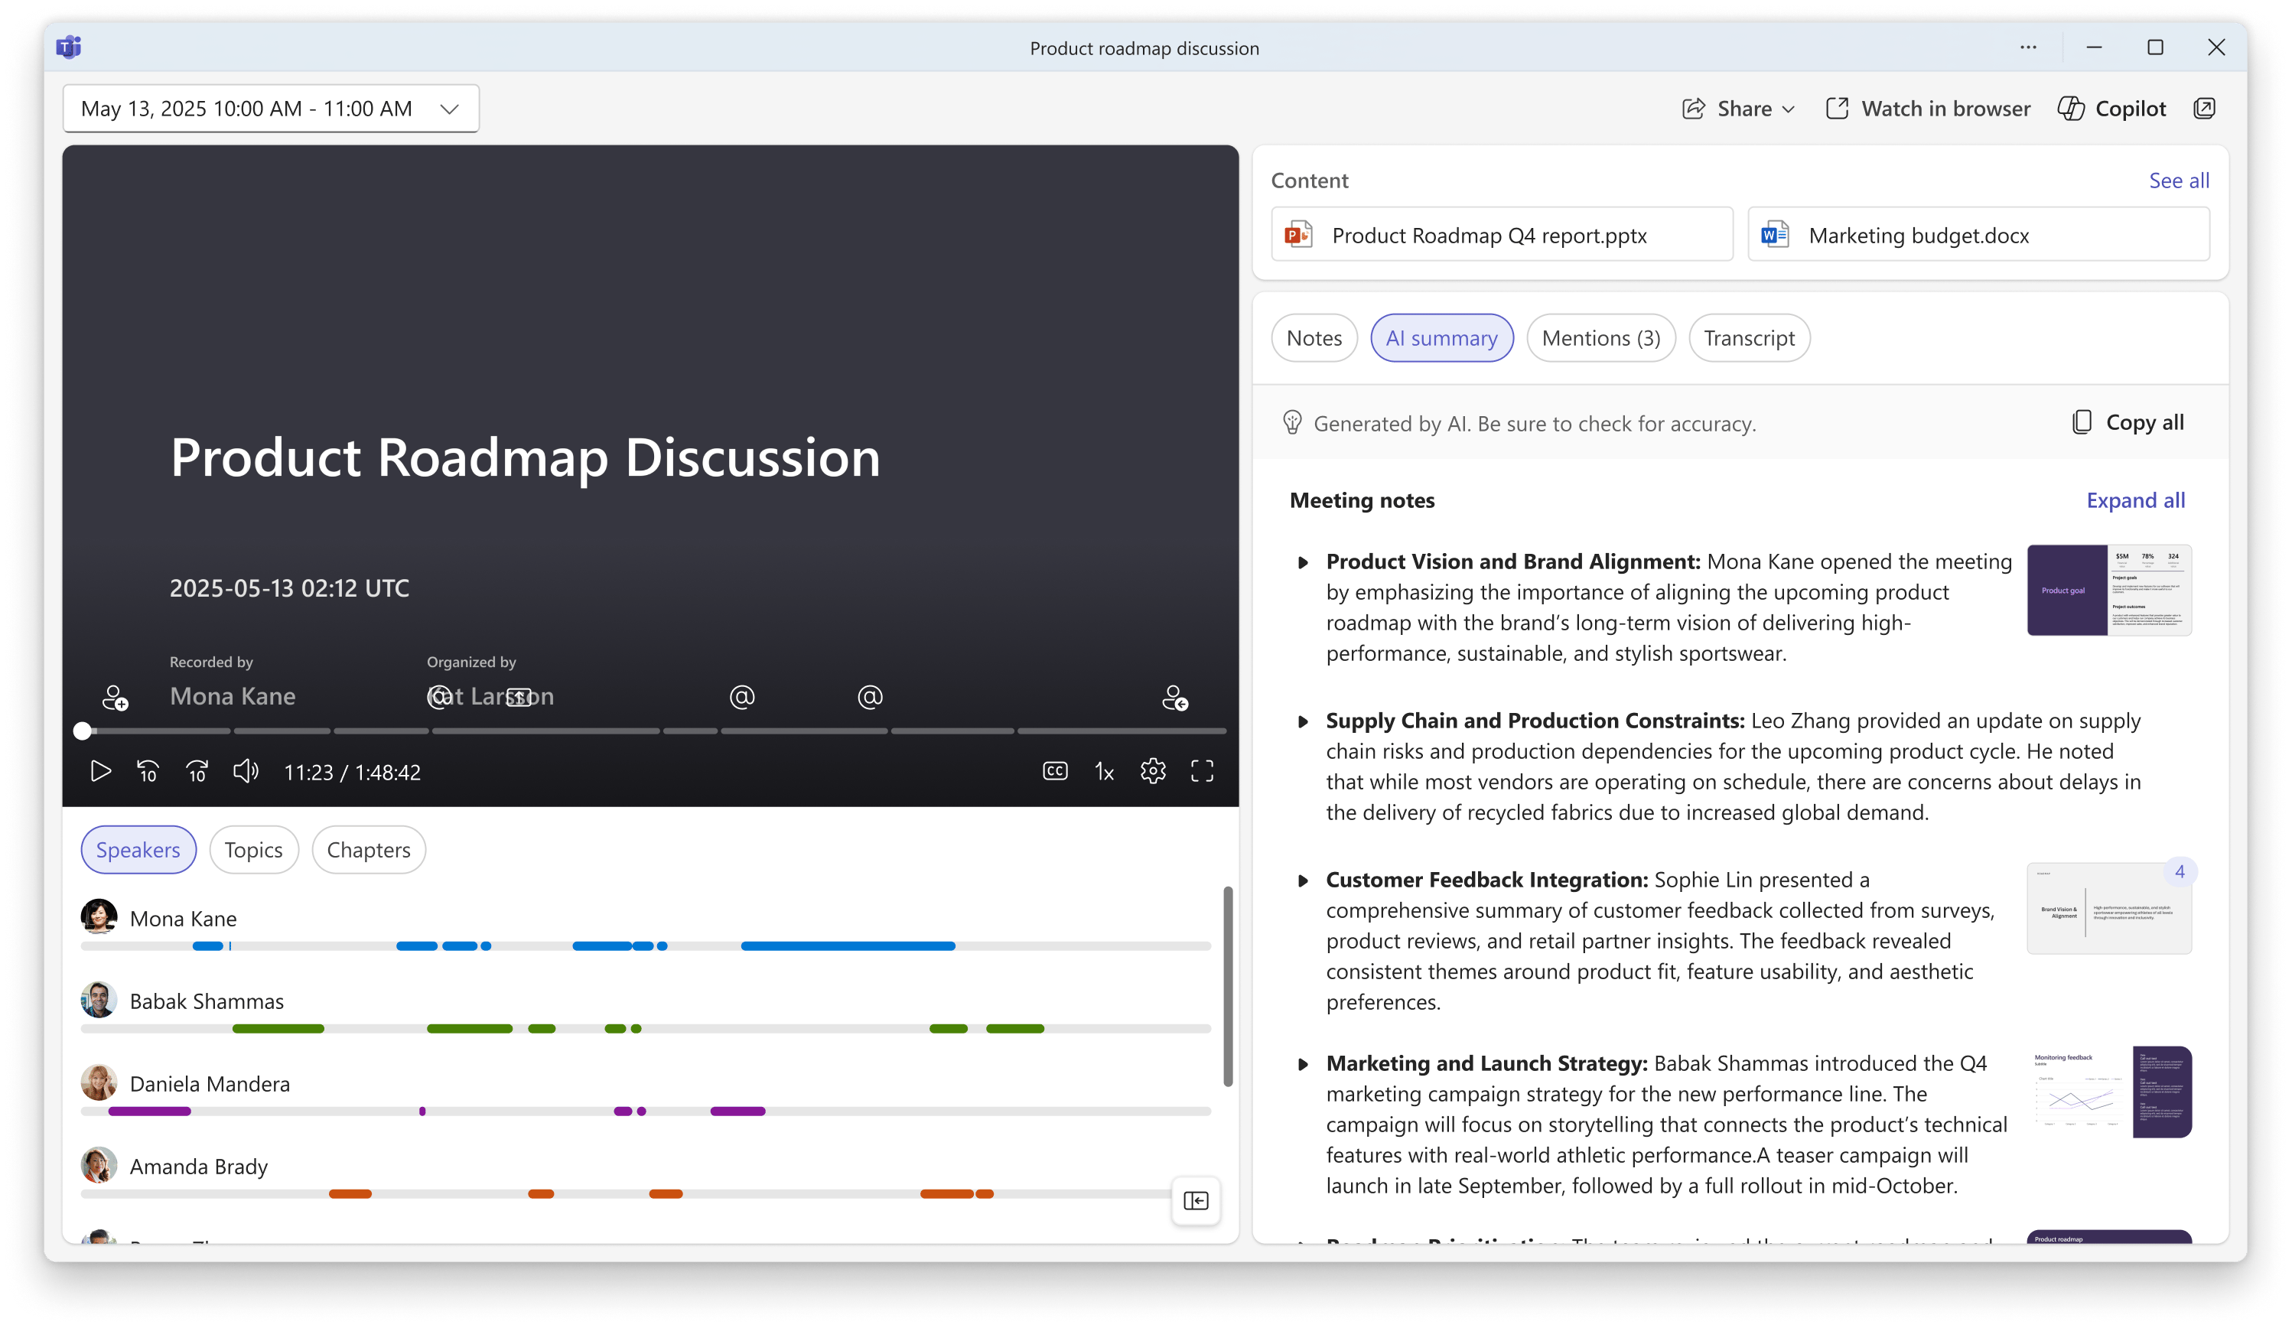Skip forward 10 seconds
The height and width of the screenshot is (1328, 2292).
(197, 771)
